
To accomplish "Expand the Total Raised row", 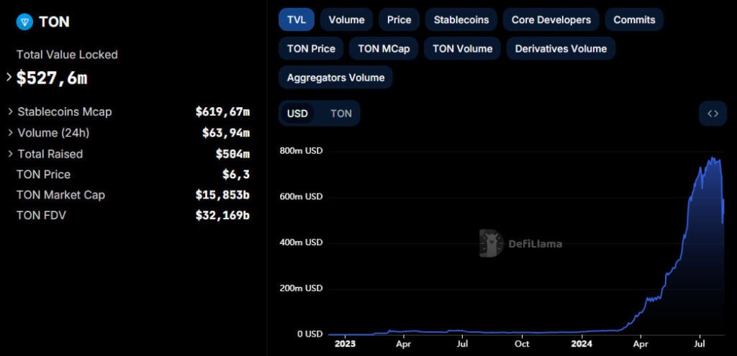I will (10, 154).
